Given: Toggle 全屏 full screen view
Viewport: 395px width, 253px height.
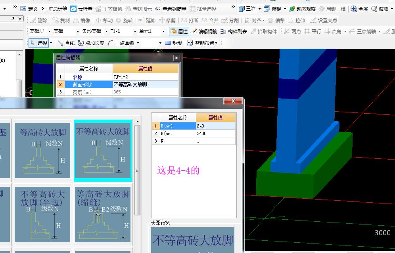Looking at the screenshot, I should pyautogui.click(x=359, y=9).
